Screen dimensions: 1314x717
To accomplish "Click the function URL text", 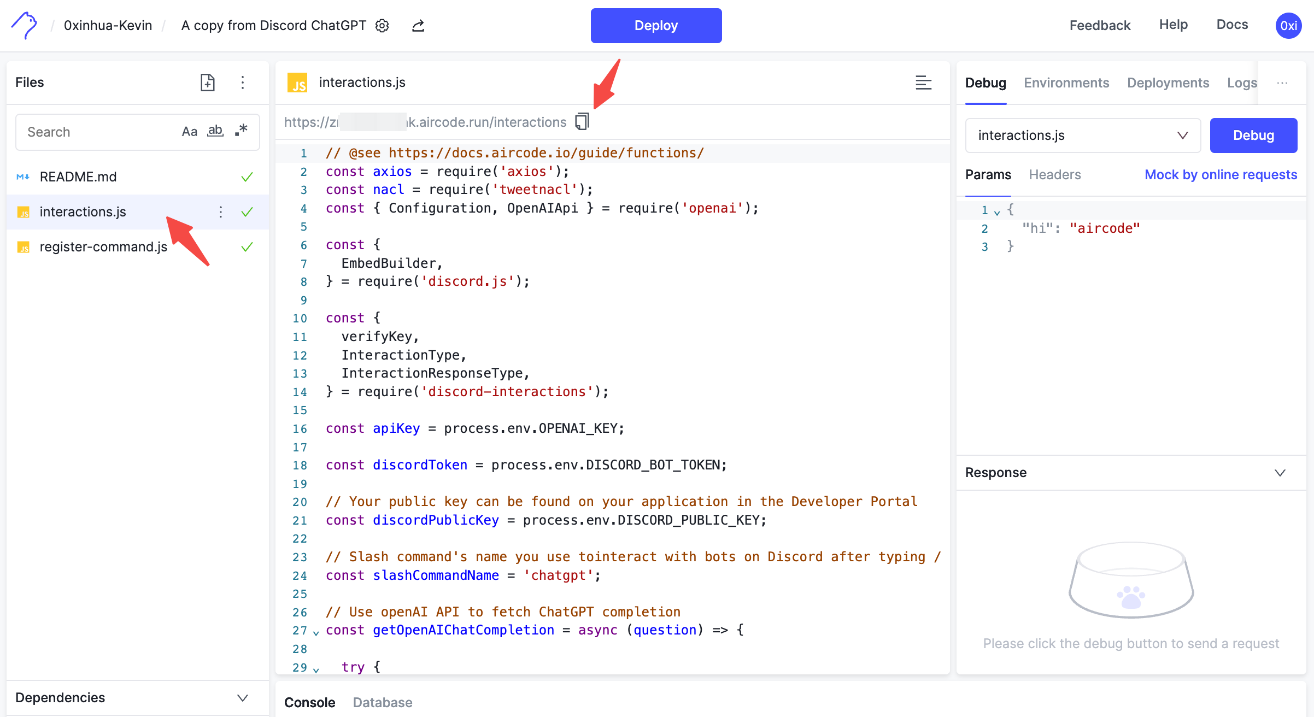I will [425, 122].
